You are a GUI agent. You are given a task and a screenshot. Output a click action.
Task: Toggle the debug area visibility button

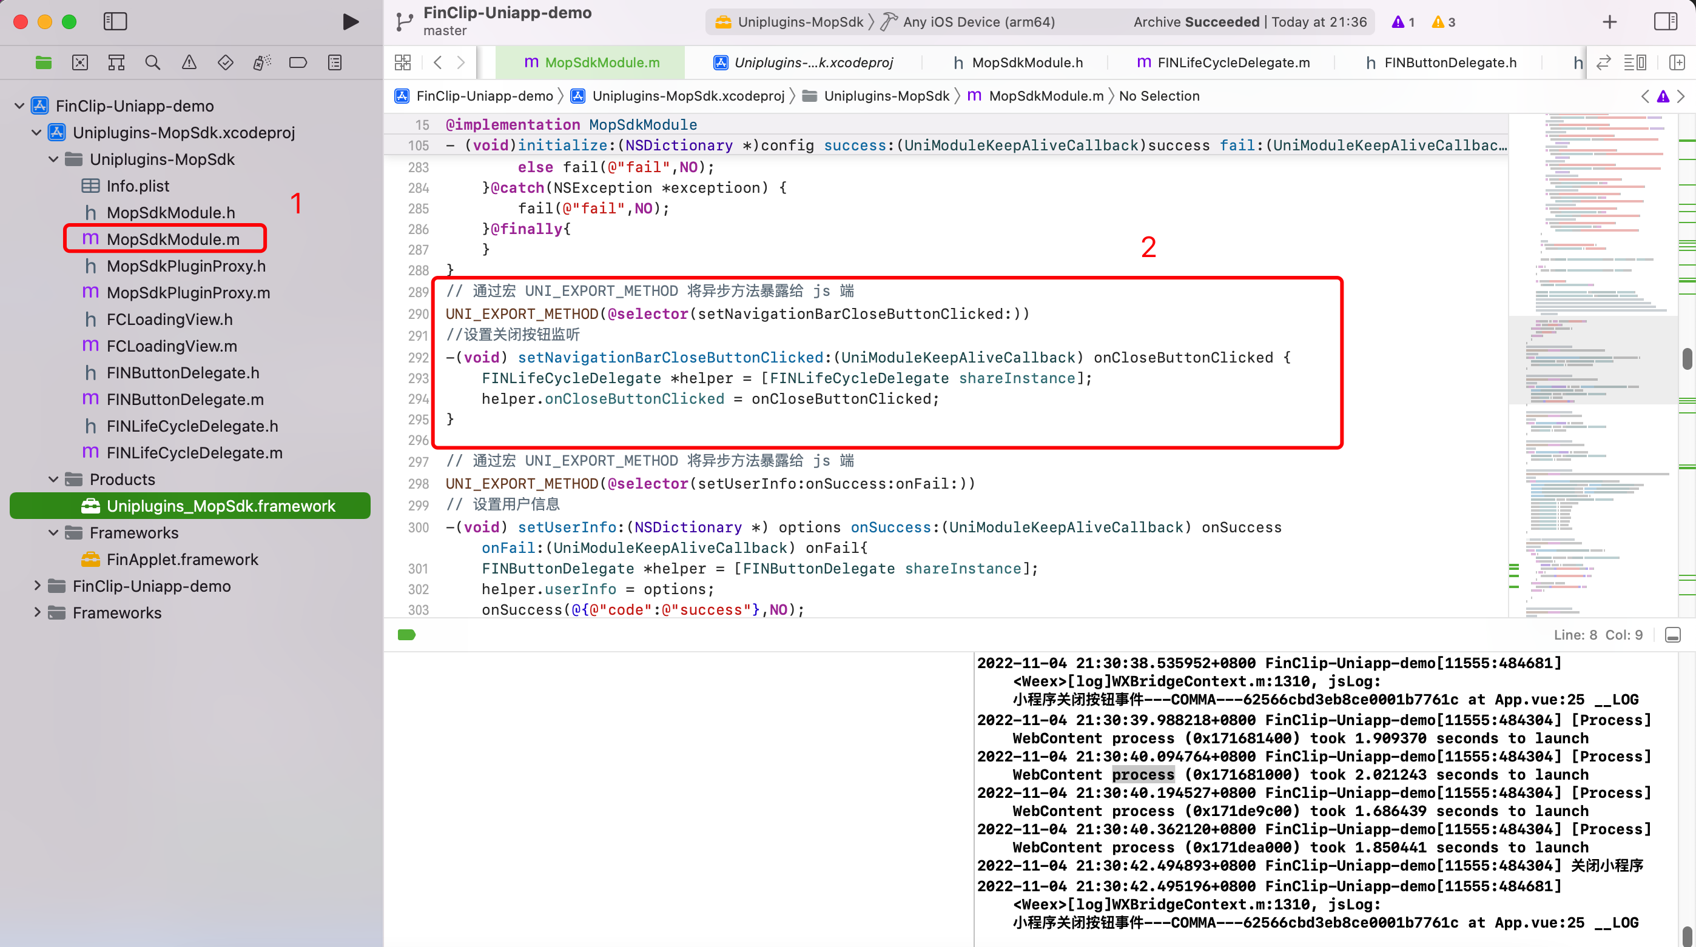(x=1672, y=634)
